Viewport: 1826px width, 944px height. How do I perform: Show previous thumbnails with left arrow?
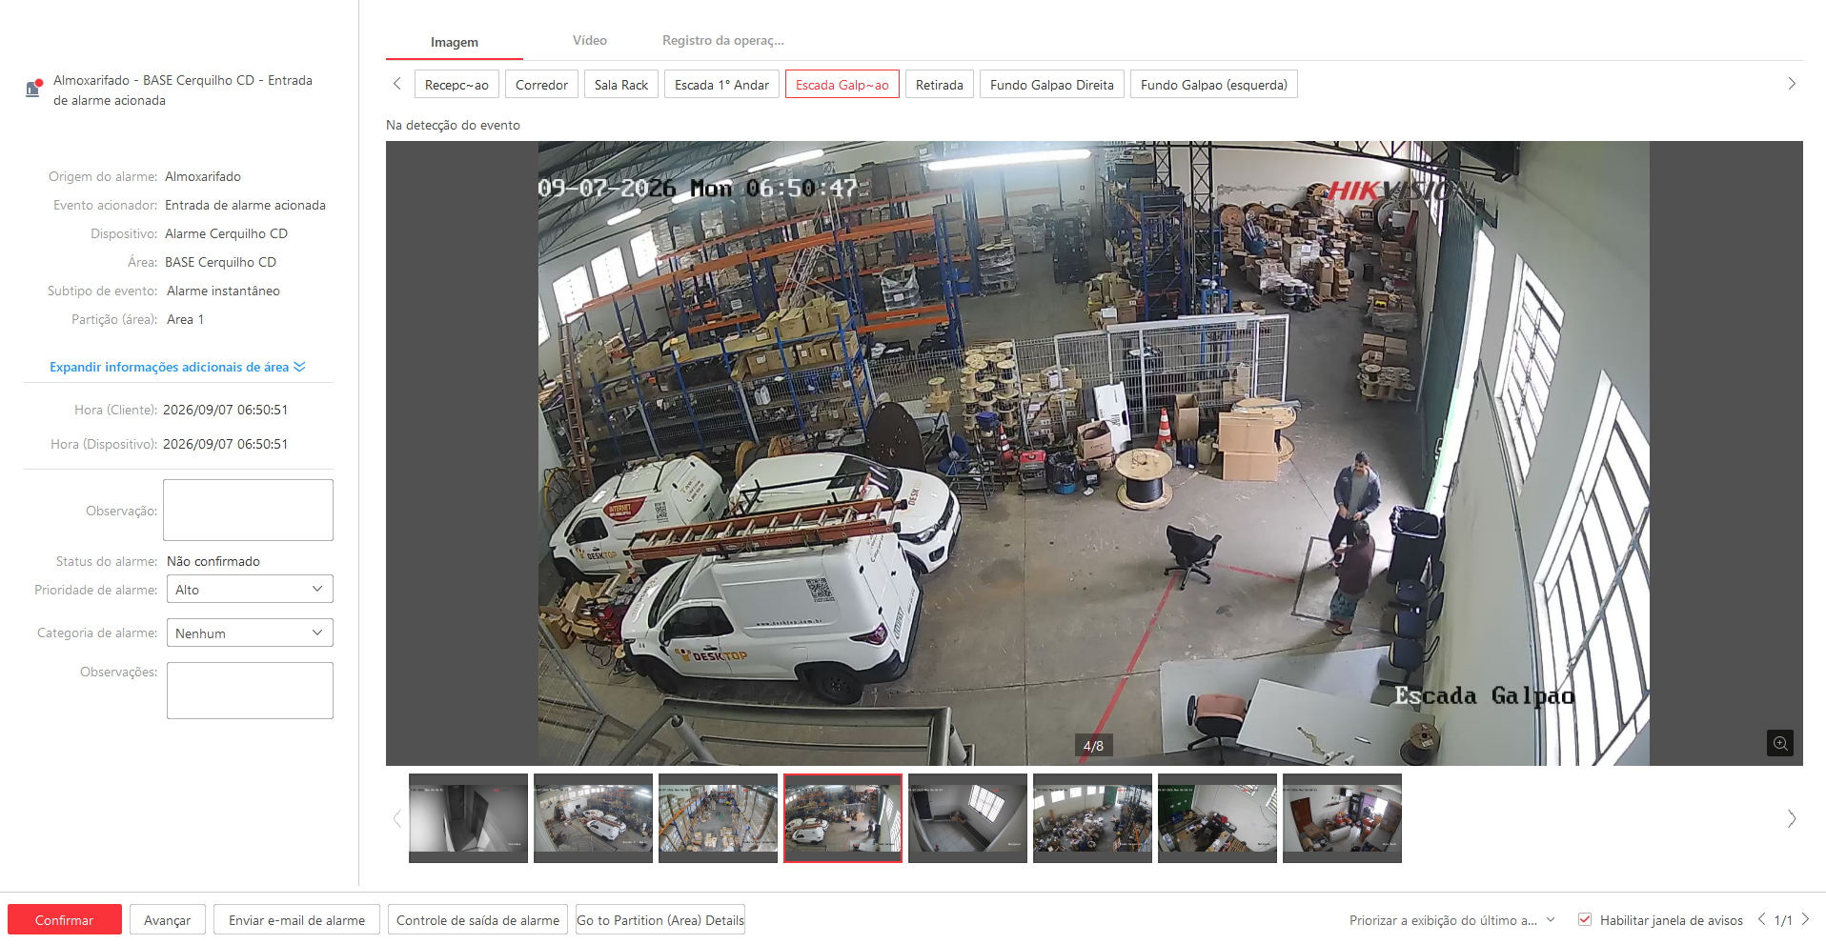397,818
